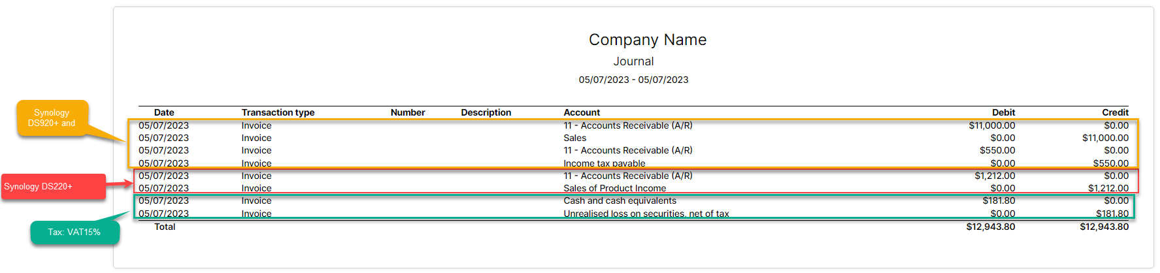Click the Date column header
The image size is (1160, 273).
coord(164,112)
